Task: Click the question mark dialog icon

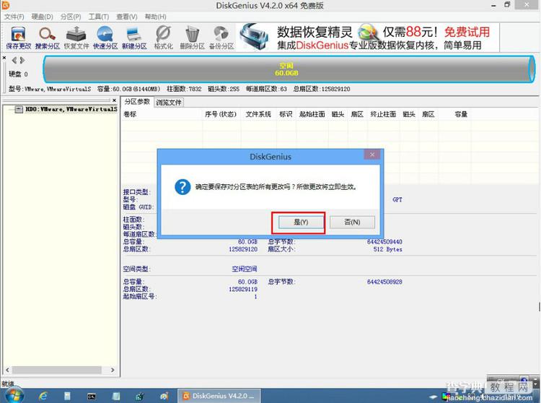Action: [182, 187]
